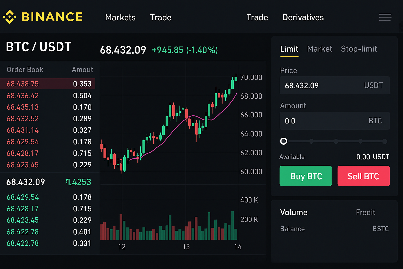403x269 pixels.
Task: Select red sell order price 68.429.54
Action: (x=23, y=142)
